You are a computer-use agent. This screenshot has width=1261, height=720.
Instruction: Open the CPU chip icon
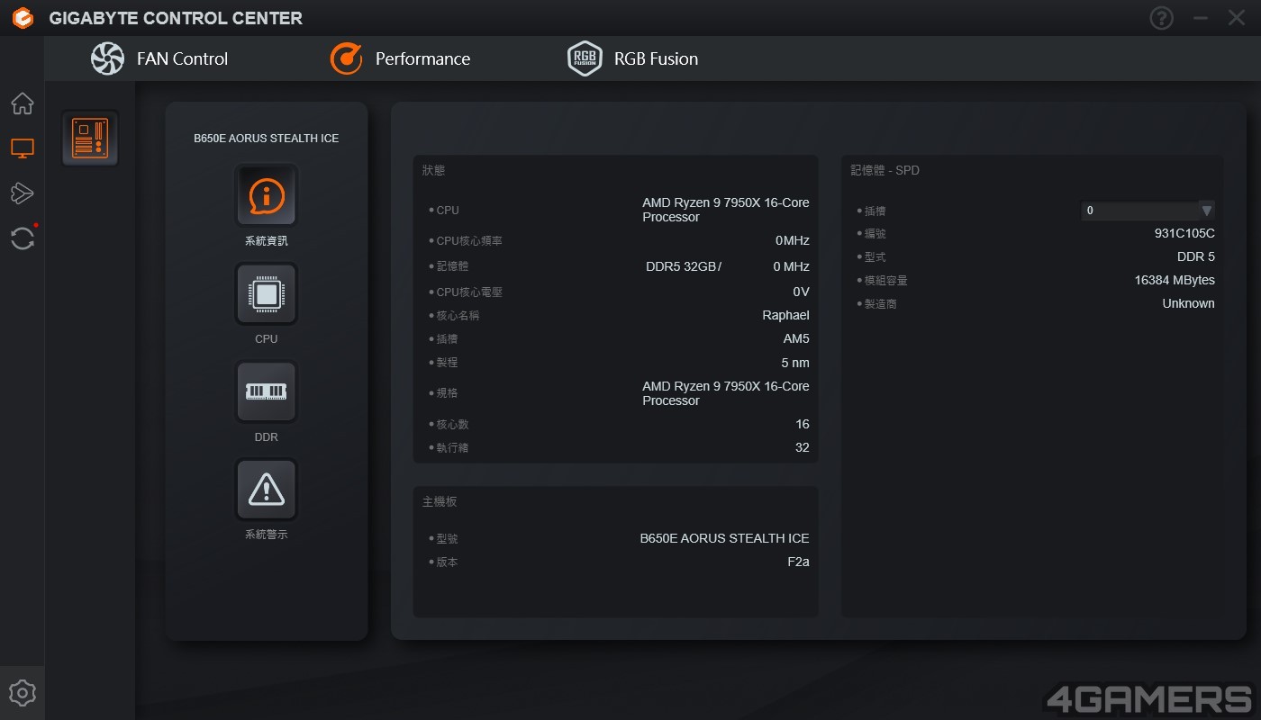tap(267, 293)
